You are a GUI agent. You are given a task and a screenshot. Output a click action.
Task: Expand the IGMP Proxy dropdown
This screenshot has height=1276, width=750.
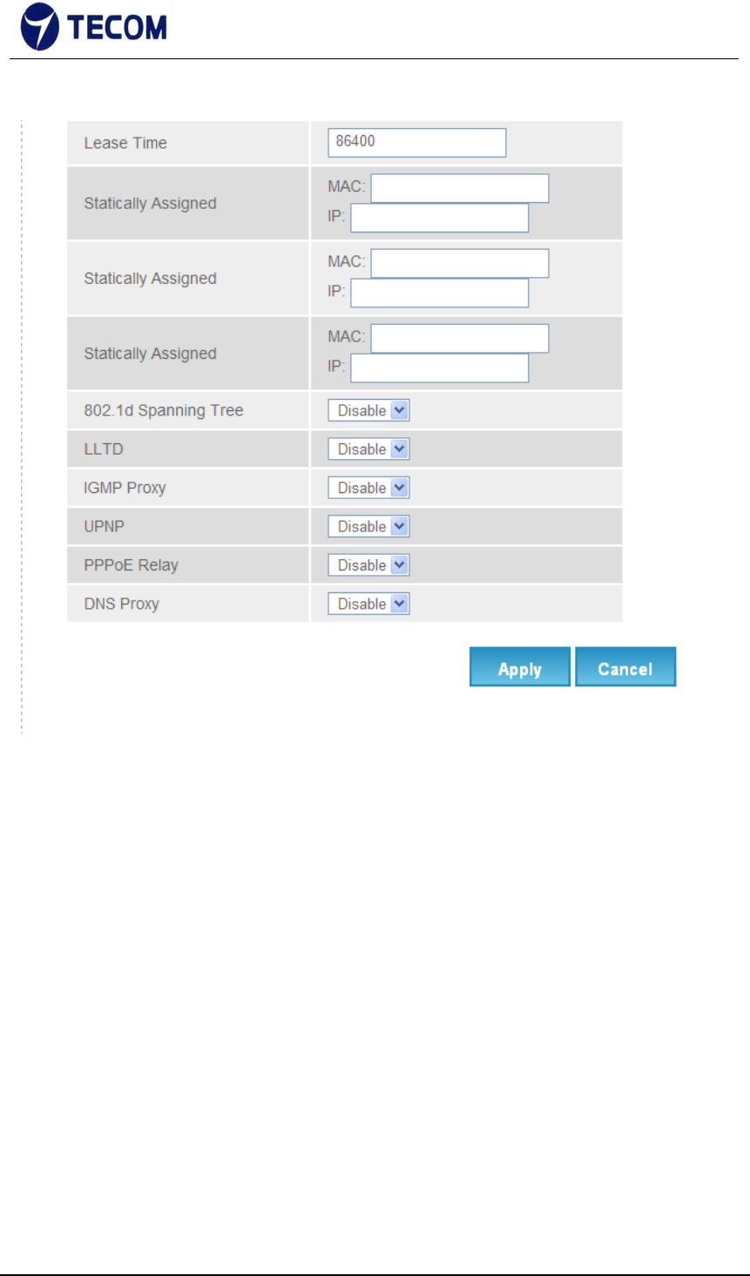pos(368,488)
